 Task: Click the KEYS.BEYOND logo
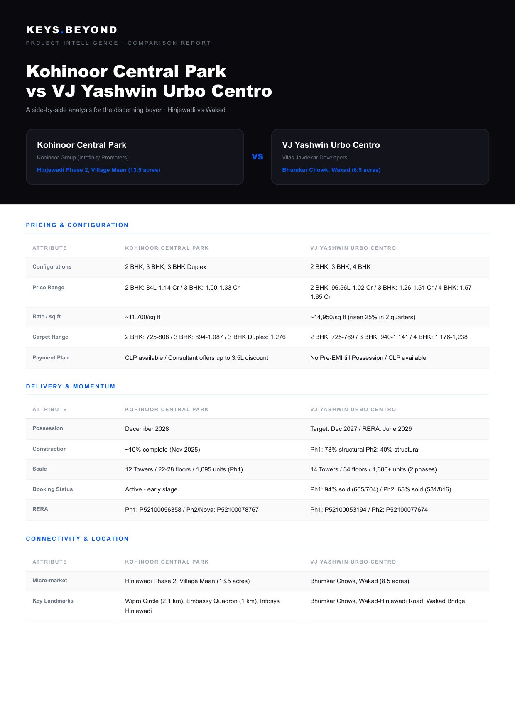pos(72,30)
